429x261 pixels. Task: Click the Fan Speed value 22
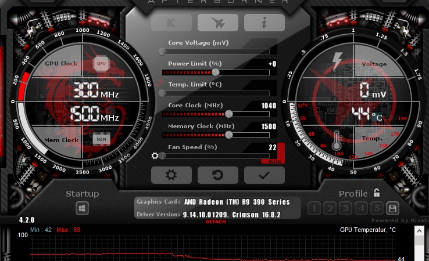point(273,147)
